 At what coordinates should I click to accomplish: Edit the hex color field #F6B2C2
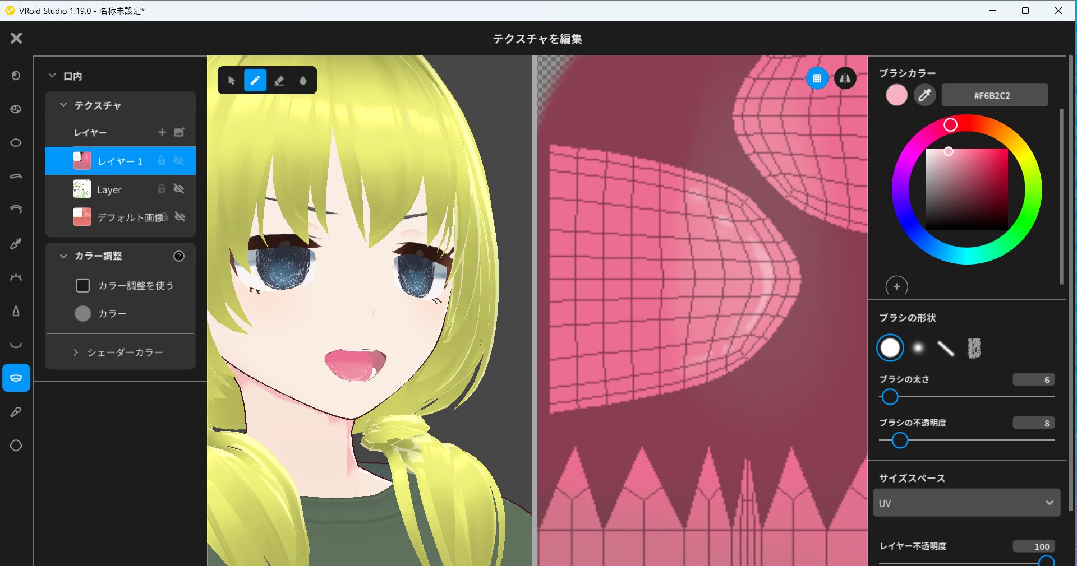(x=995, y=95)
